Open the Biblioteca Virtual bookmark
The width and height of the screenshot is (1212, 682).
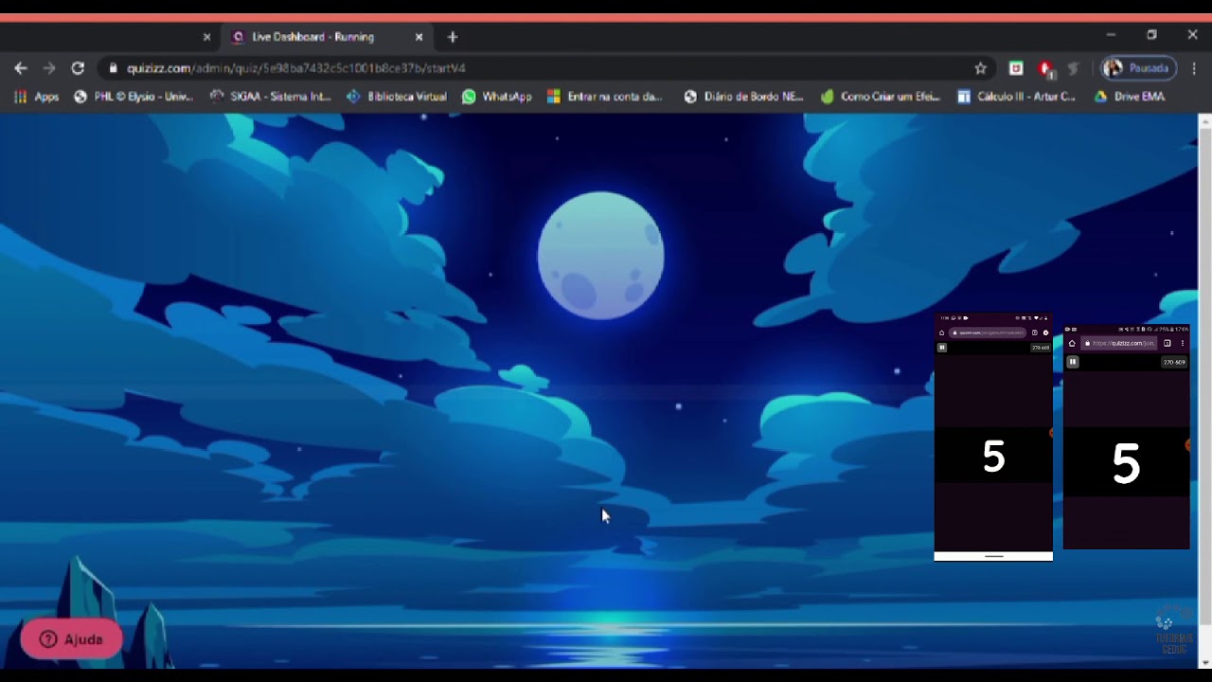(x=396, y=97)
